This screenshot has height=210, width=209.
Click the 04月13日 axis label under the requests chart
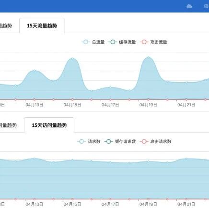coord(35,204)
